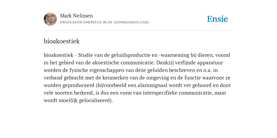Click the blue Ensie logo
The height and width of the screenshot is (138, 277).
coord(217,19)
